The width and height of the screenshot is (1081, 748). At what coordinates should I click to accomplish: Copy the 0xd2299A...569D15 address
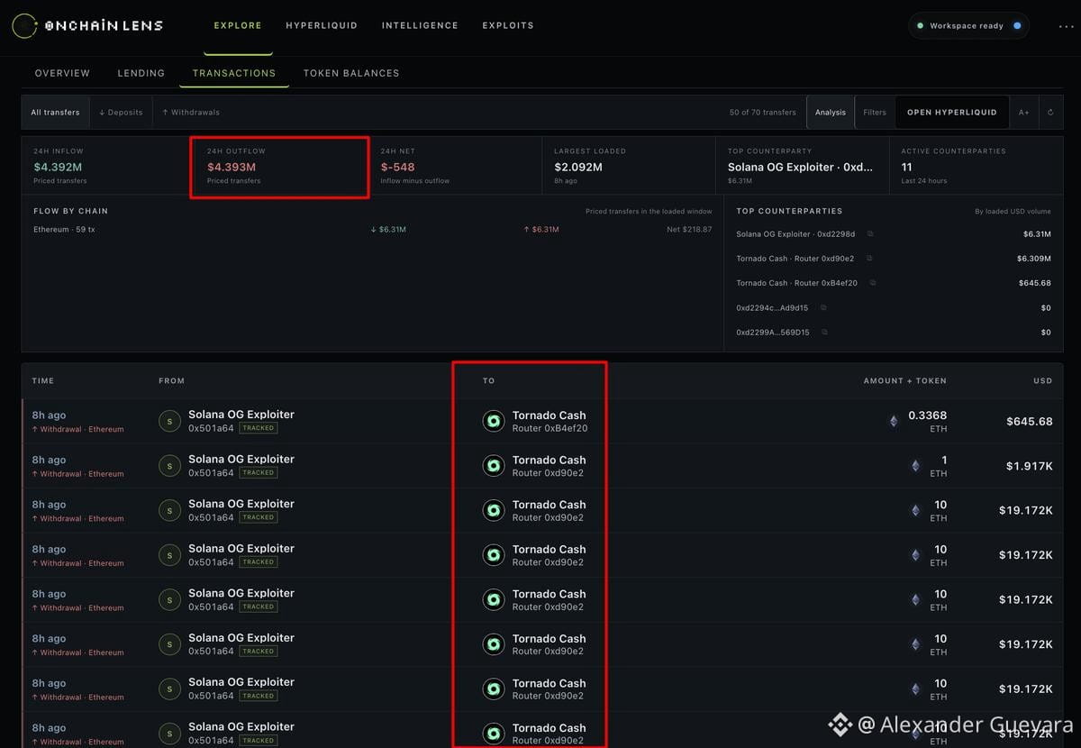tap(824, 332)
